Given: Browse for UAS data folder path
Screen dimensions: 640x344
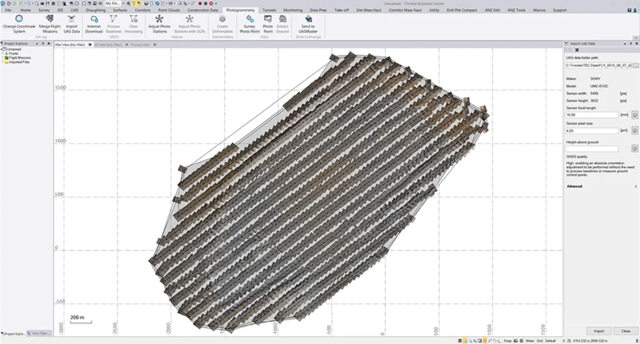Looking at the screenshot, I should pyautogui.click(x=635, y=66).
